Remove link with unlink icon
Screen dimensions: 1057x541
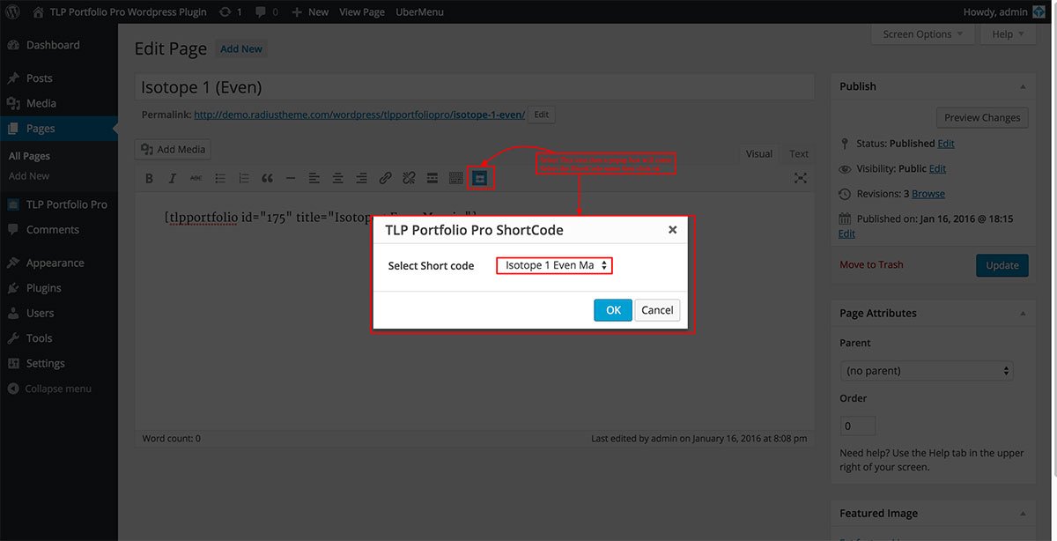click(409, 178)
